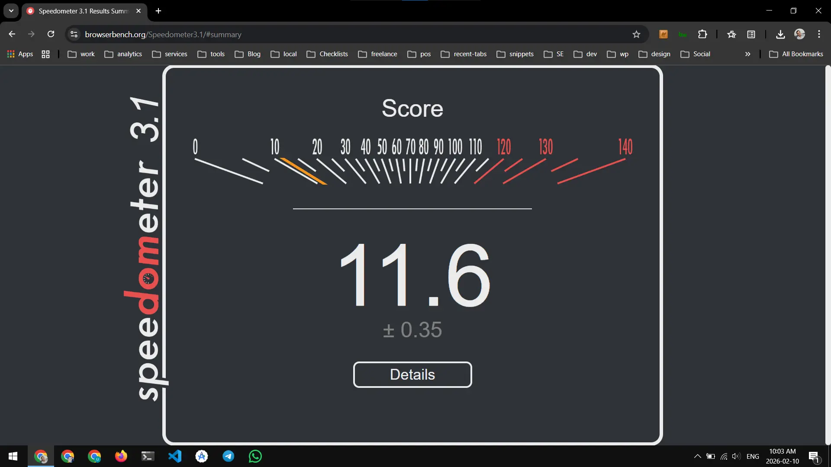Click the Details button
Viewport: 831px width, 467px height.
click(412, 374)
